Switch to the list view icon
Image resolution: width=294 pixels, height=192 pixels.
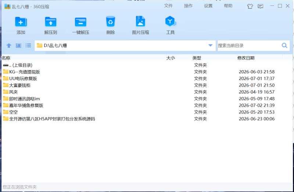click(28, 46)
